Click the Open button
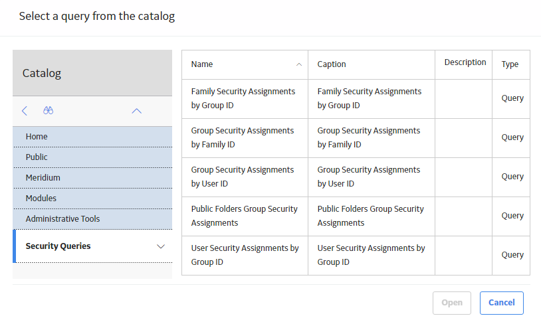This screenshot has height=318, width=541. coord(452,303)
